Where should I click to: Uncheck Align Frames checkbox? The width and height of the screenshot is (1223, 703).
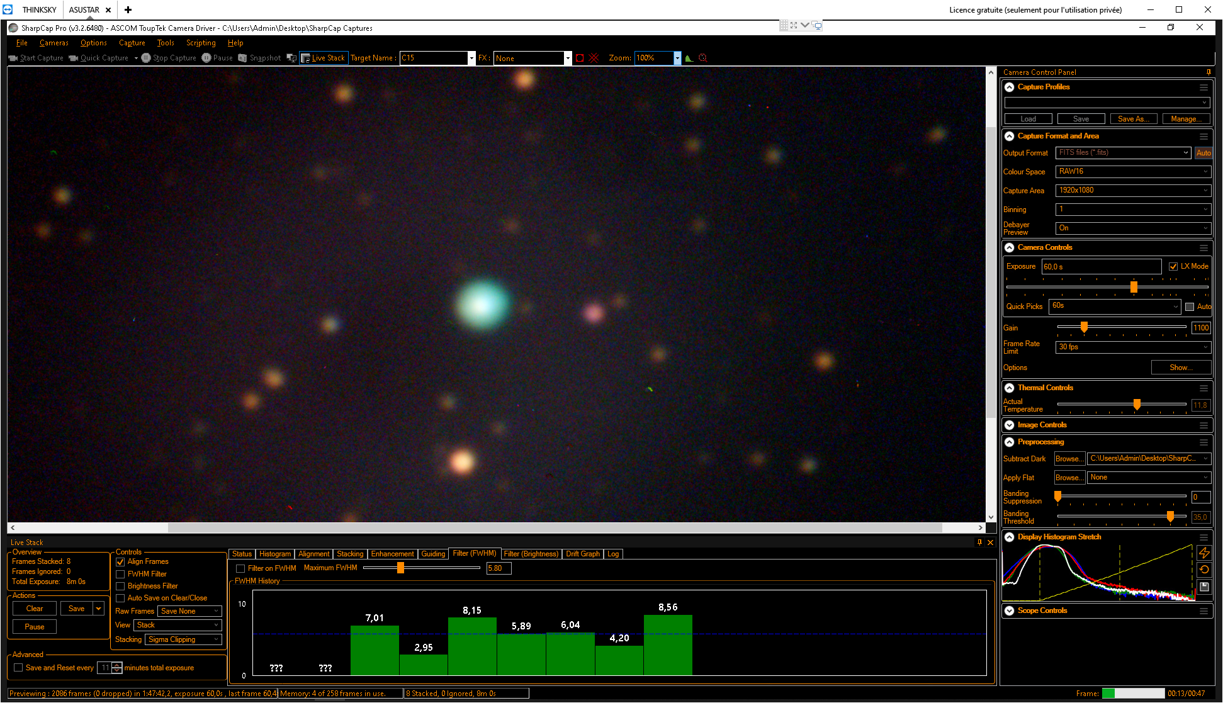point(120,562)
